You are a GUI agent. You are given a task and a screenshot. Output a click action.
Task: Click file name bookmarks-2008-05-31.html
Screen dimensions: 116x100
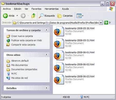tap(80, 40)
